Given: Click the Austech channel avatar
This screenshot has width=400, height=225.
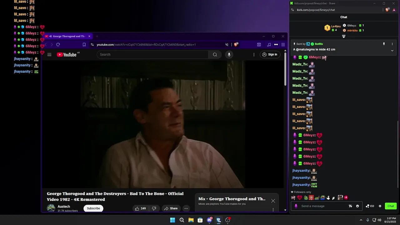Looking at the screenshot, I should point(51,208).
